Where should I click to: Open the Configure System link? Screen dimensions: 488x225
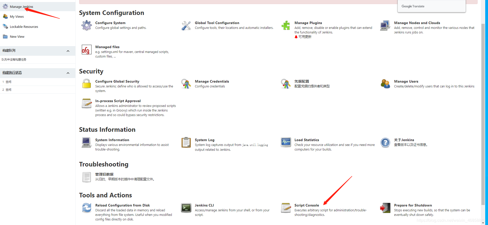tap(110, 23)
